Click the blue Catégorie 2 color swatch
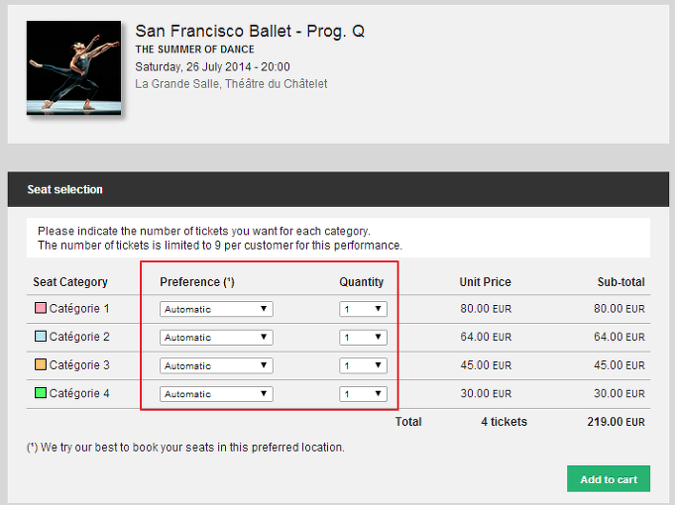The width and height of the screenshot is (675, 505). click(41, 336)
